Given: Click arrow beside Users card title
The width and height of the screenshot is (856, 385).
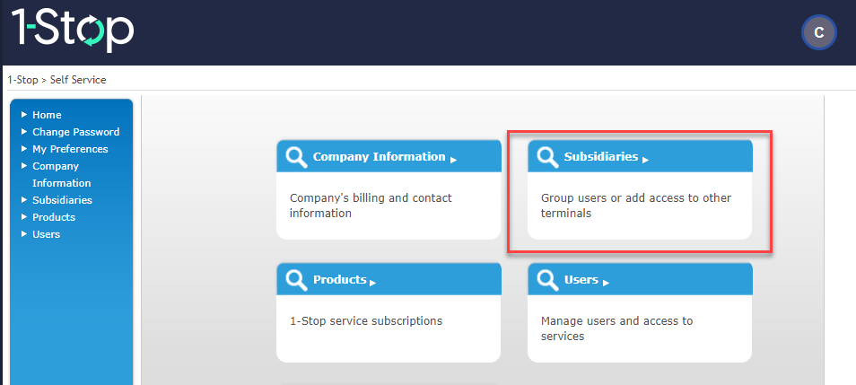Looking at the screenshot, I should [606, 283].
